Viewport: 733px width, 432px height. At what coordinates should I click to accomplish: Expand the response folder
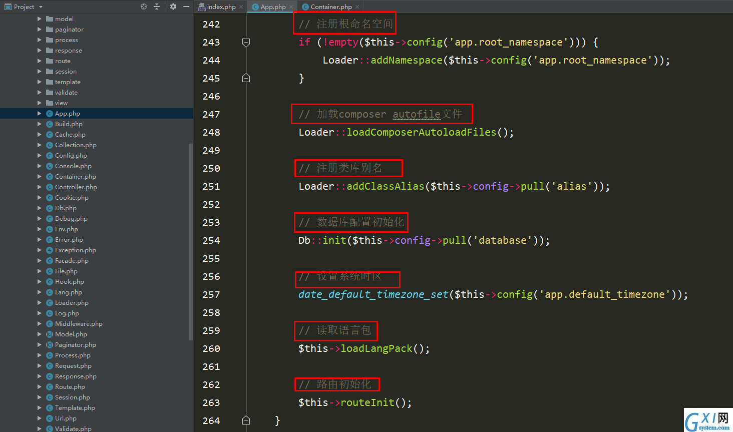click(x=40, y=51)
